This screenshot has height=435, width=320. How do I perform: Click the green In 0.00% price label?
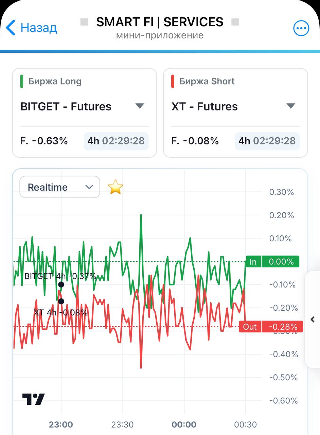pos(272,262)
